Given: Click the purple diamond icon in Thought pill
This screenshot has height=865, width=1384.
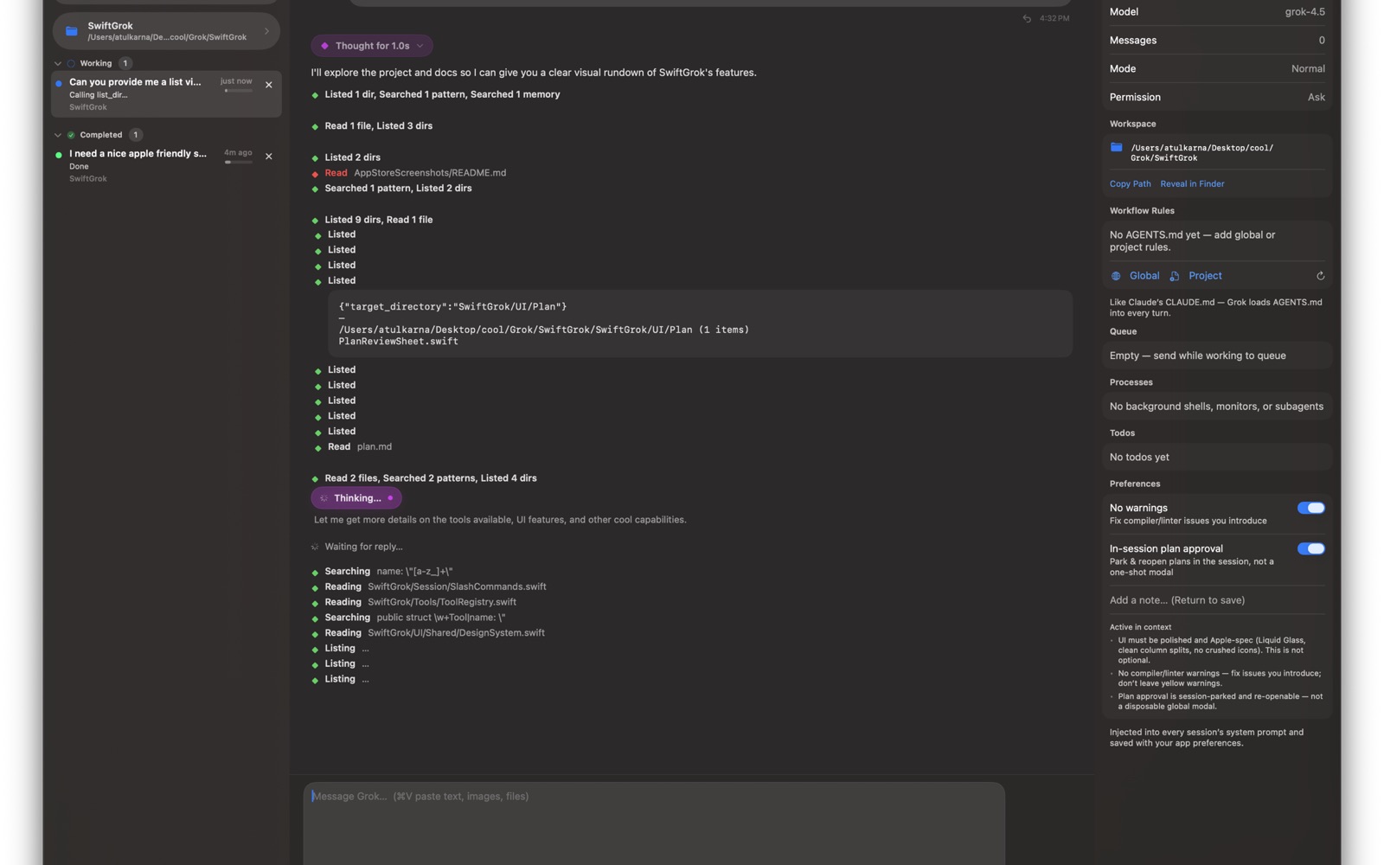Looking at the screenshot, I should pos(324,46).
